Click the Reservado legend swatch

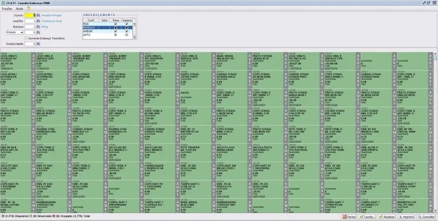point(30,216)
